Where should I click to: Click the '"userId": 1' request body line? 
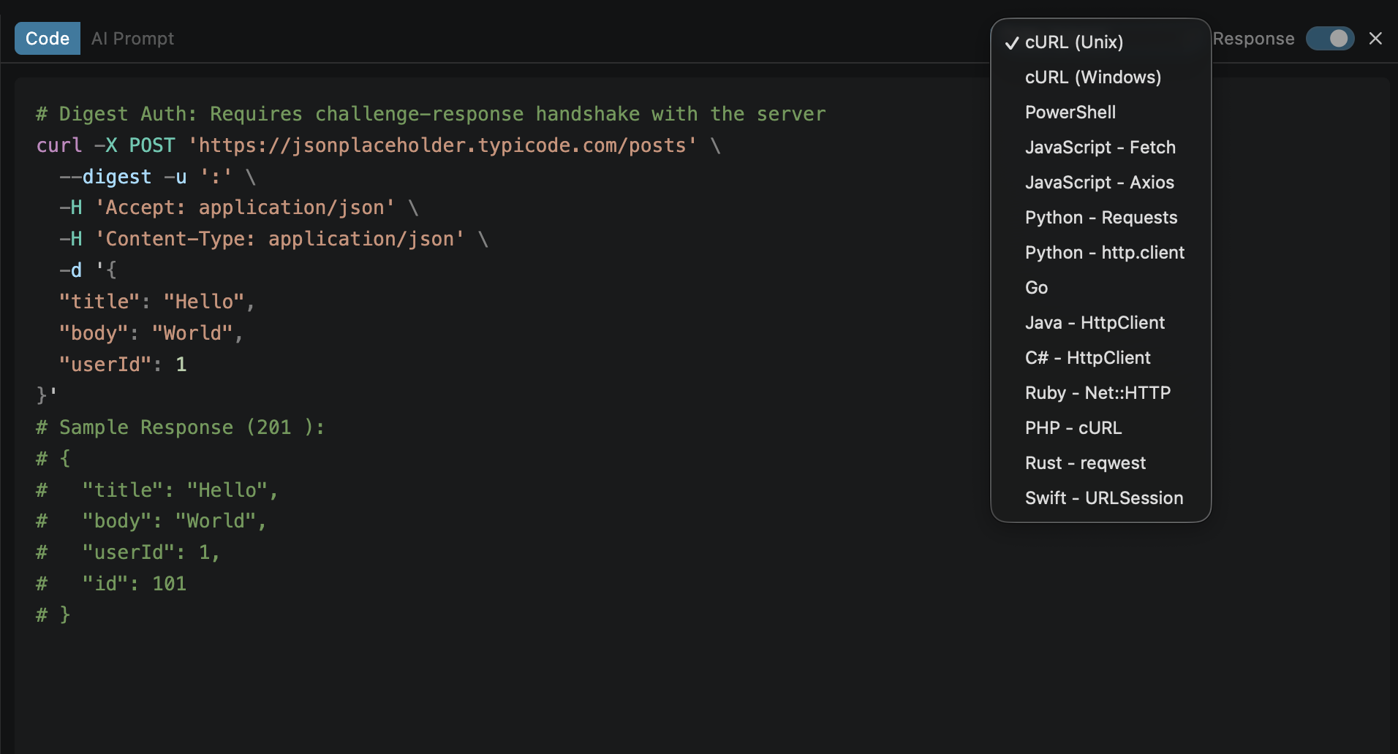tap(123, 365)
